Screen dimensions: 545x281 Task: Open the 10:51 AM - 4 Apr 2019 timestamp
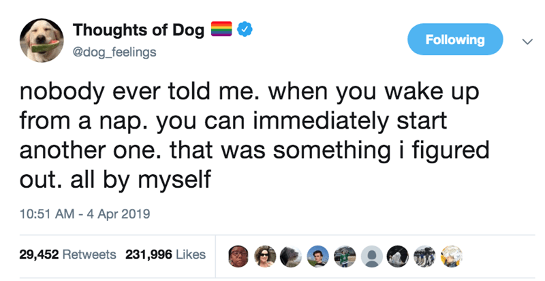click(x=84, y=214)
